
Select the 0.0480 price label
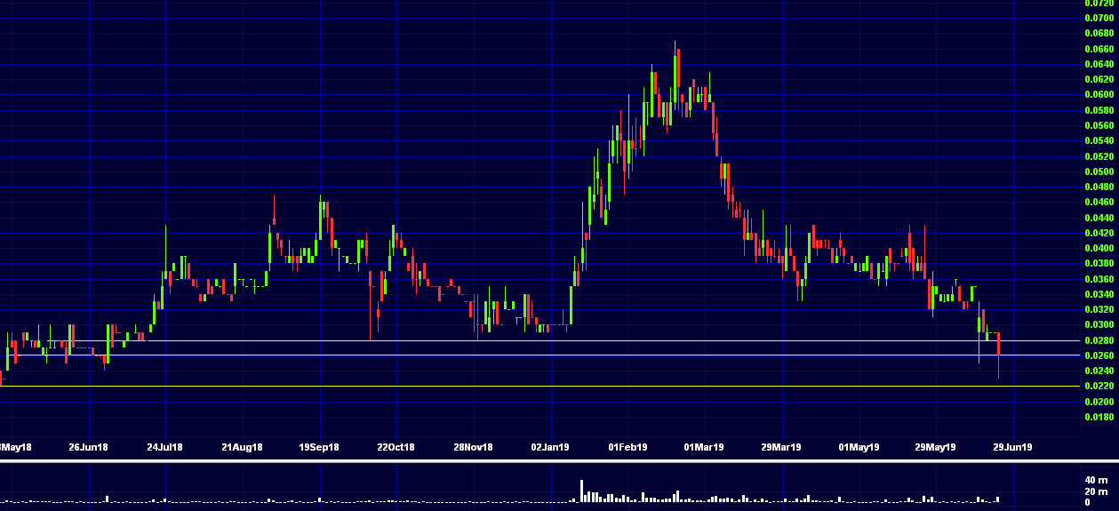(x=1099, y=187)
